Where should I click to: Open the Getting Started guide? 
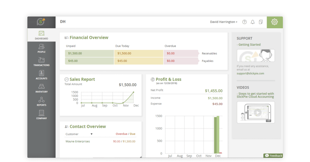(249, 44)
